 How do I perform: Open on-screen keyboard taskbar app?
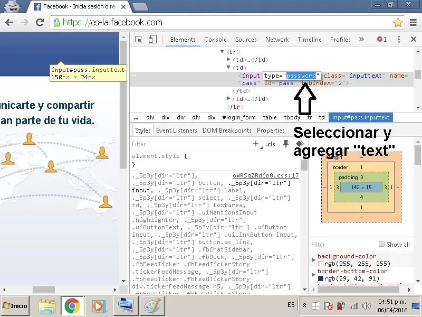point(126,306)
